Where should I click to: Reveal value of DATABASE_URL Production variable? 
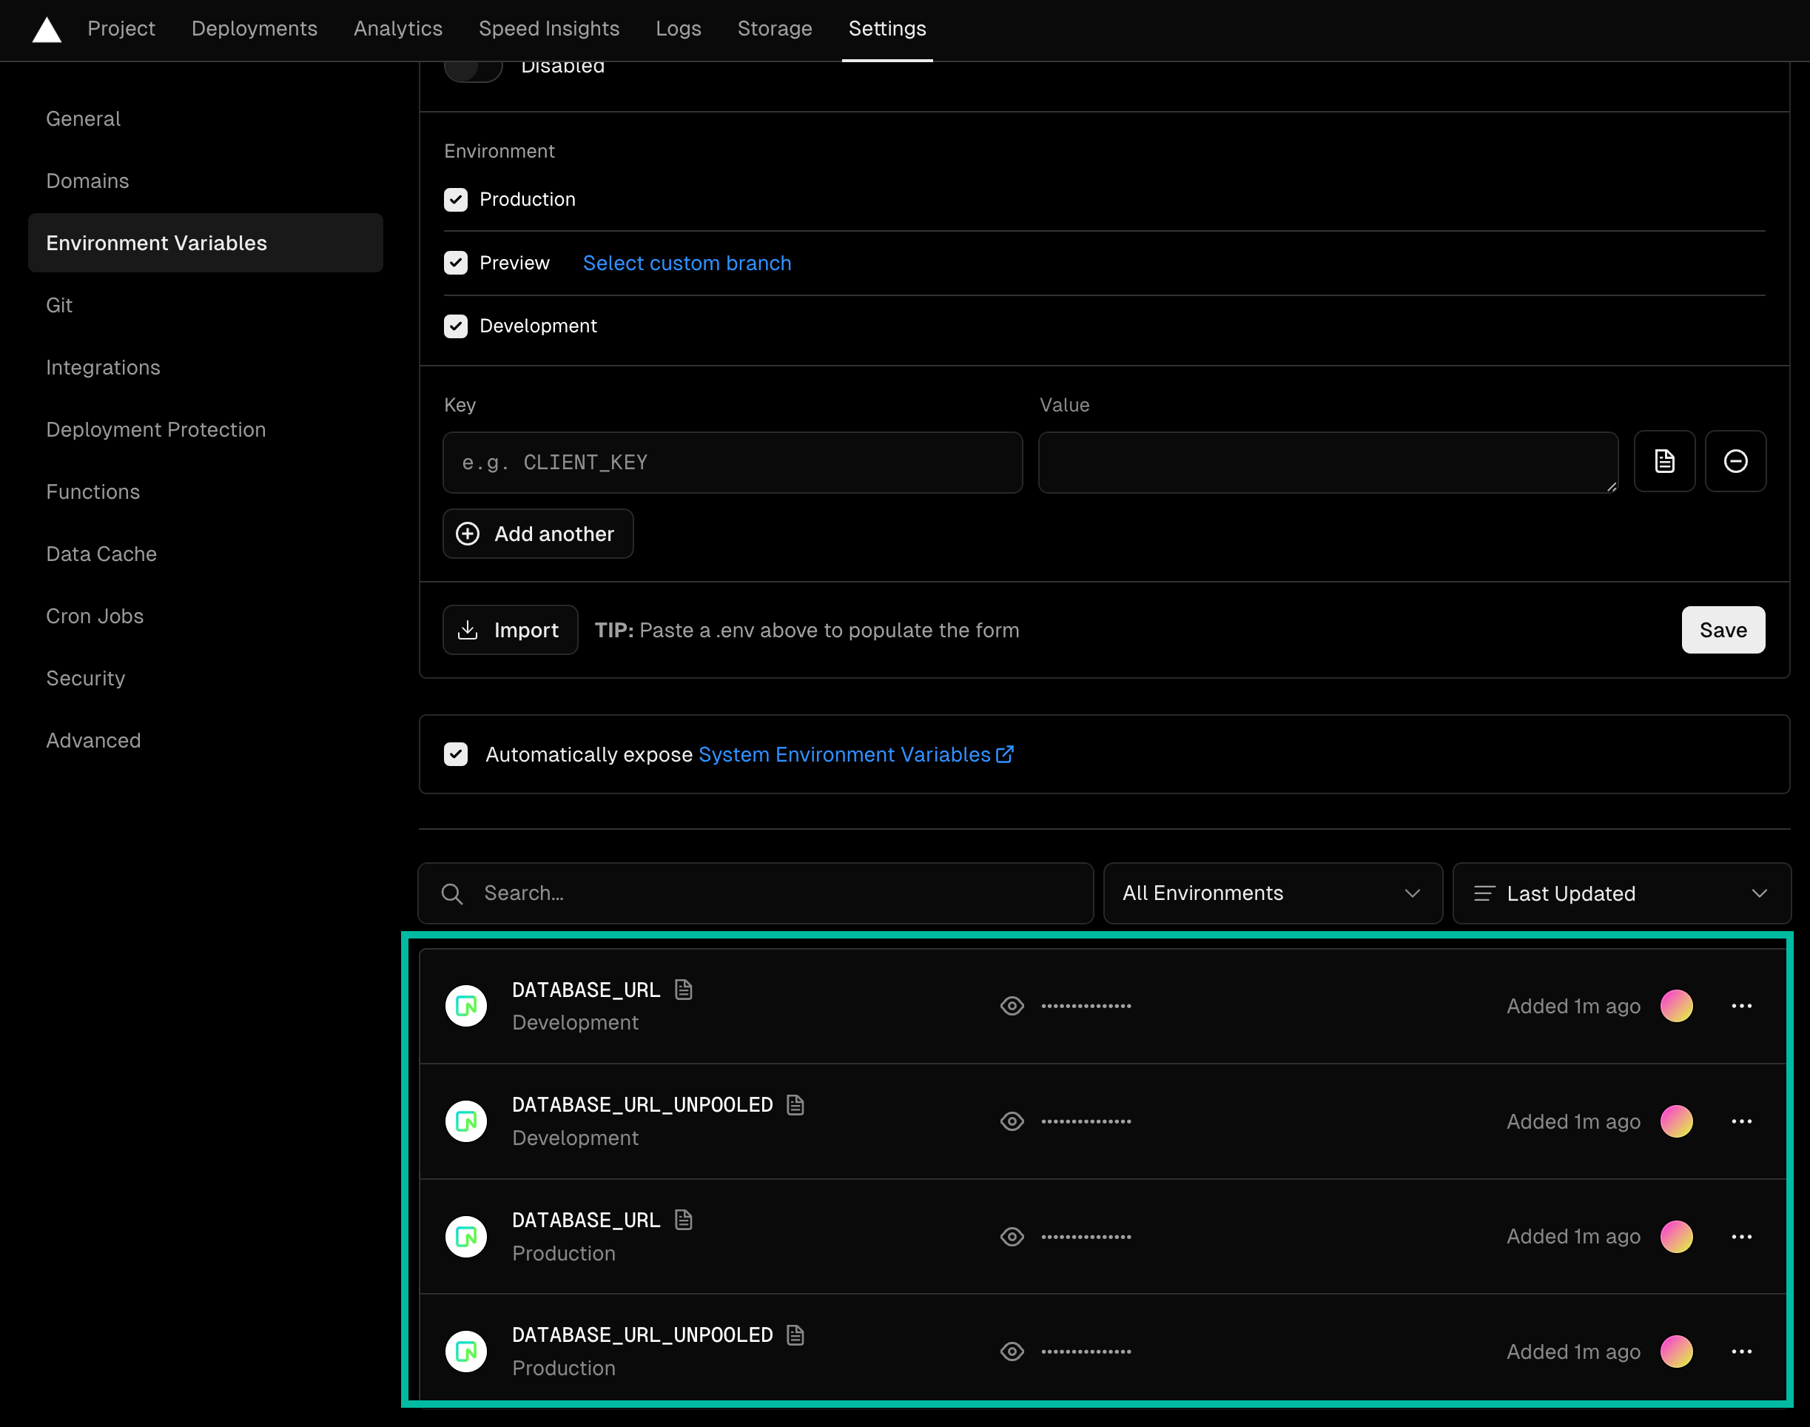[1012, 1237]
